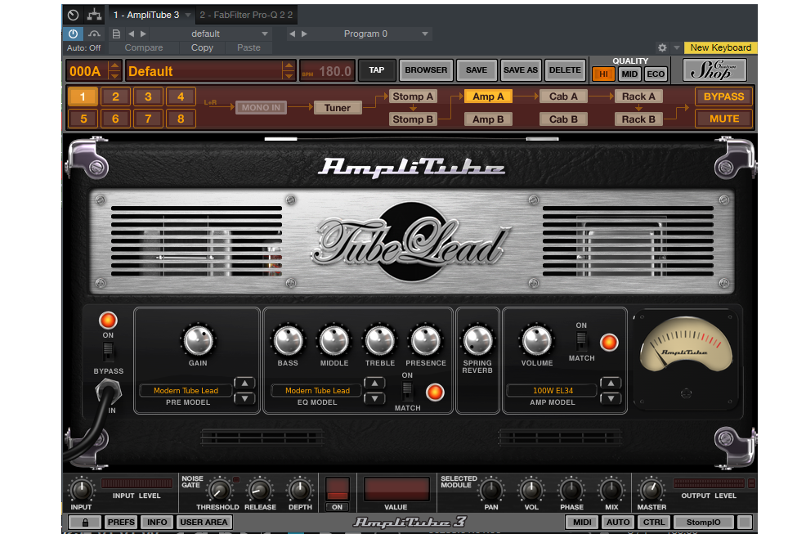Click the VU meter display

pyautogui.click(x=686, y=346)
